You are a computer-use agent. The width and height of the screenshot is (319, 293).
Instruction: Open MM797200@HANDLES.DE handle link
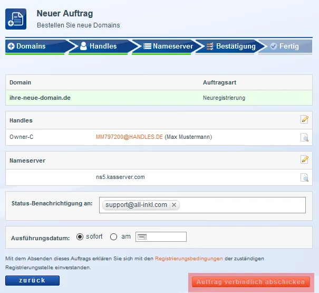tap(129, 137)
